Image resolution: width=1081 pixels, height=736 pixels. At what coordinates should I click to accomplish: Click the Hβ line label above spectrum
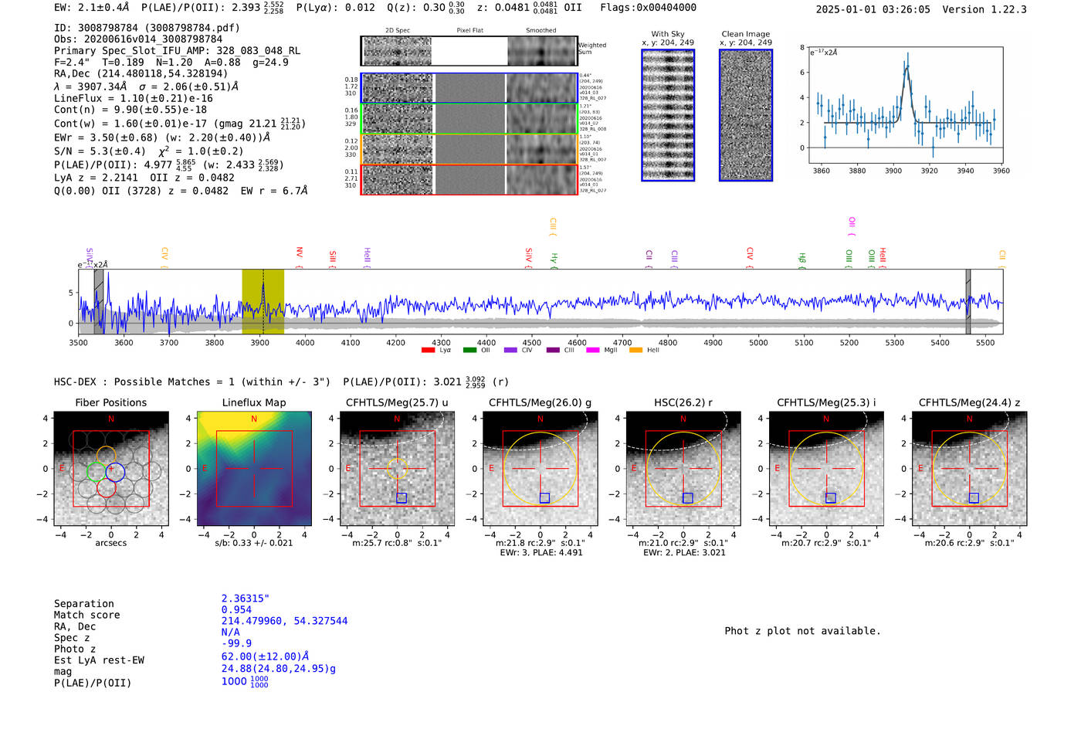pyautogui.click(x=802, y=259)
